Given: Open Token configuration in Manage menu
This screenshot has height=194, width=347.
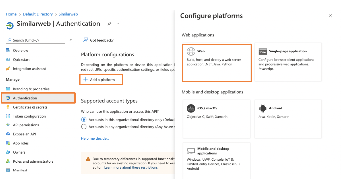Looking at the screenshot, I should tap(29, 116).
